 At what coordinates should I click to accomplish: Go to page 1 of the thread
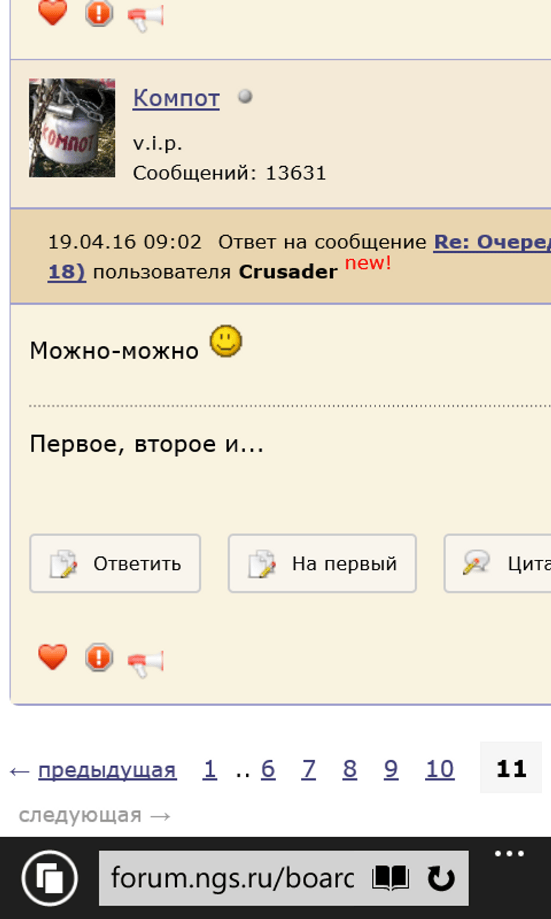pos(209,769)
